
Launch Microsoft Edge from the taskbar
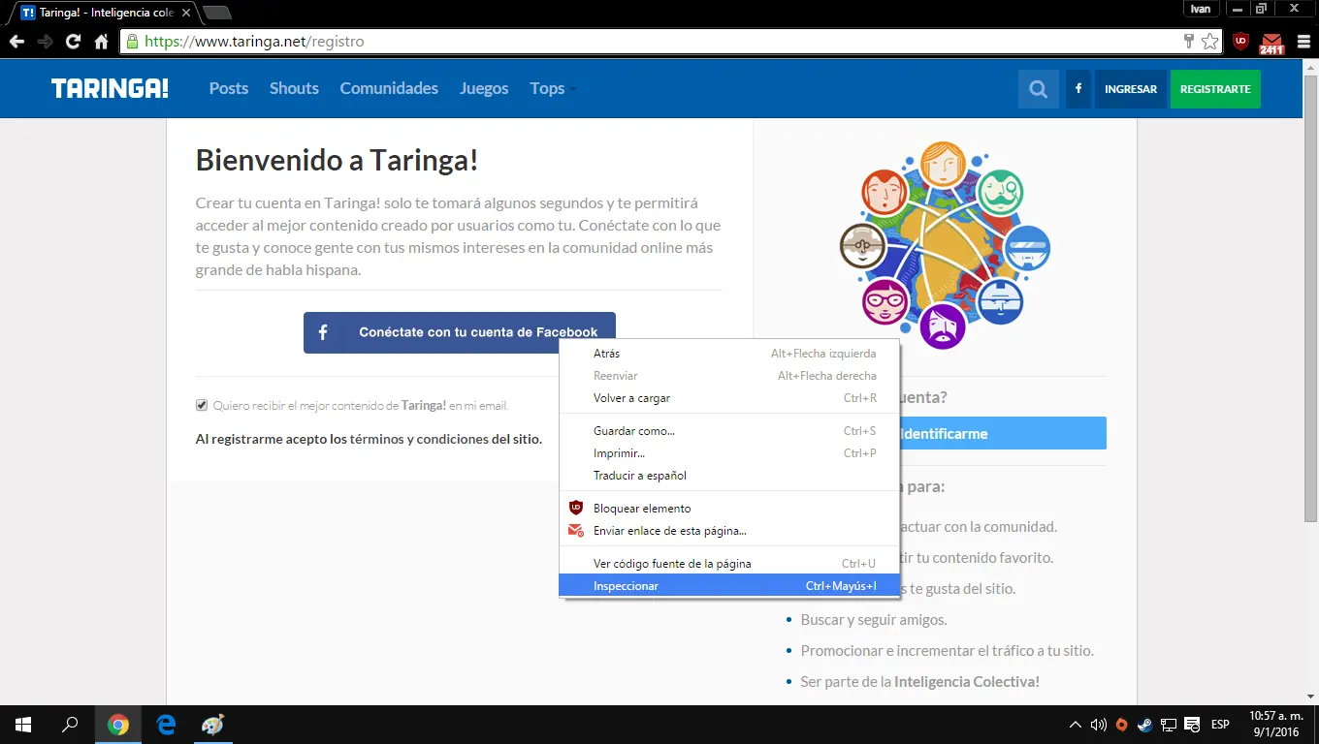pos(166,725)
